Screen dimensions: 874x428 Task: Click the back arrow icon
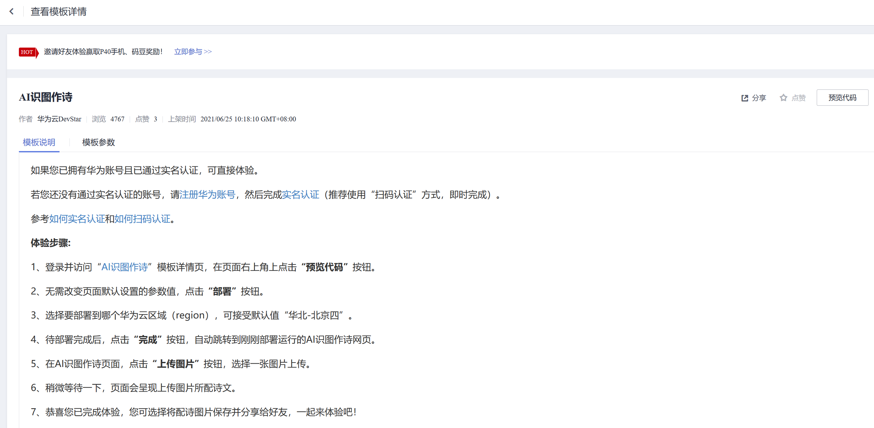click(x=12, y=11)
